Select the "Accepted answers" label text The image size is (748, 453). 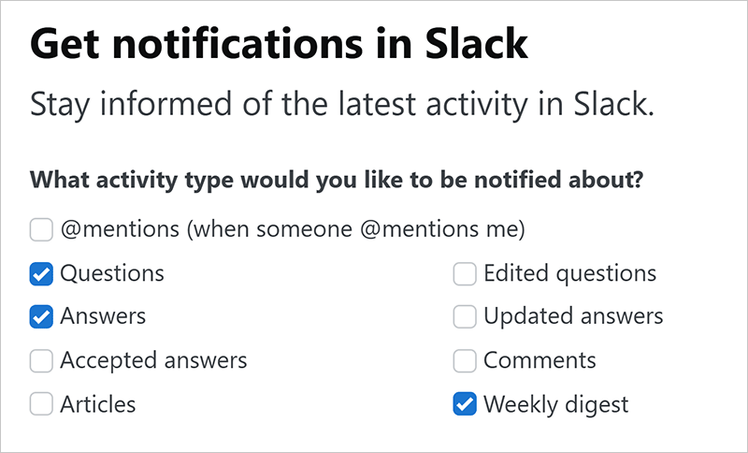[153, 360]
